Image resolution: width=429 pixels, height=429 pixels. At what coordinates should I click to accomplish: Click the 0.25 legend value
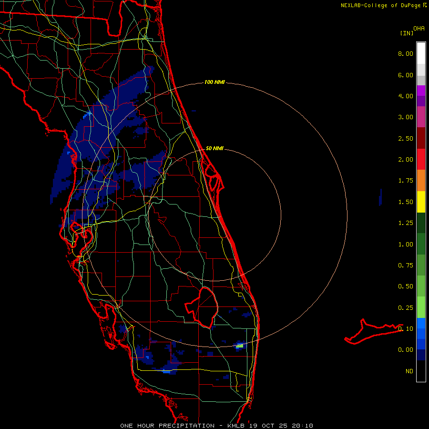click(x=406, y=308)
